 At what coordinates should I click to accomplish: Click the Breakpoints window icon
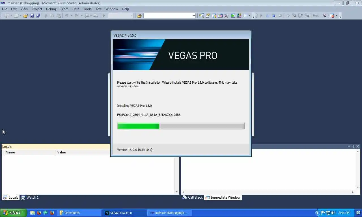click(332, 16)
